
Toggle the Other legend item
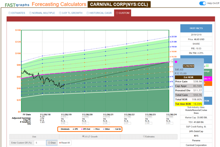[x=107, y=129]
